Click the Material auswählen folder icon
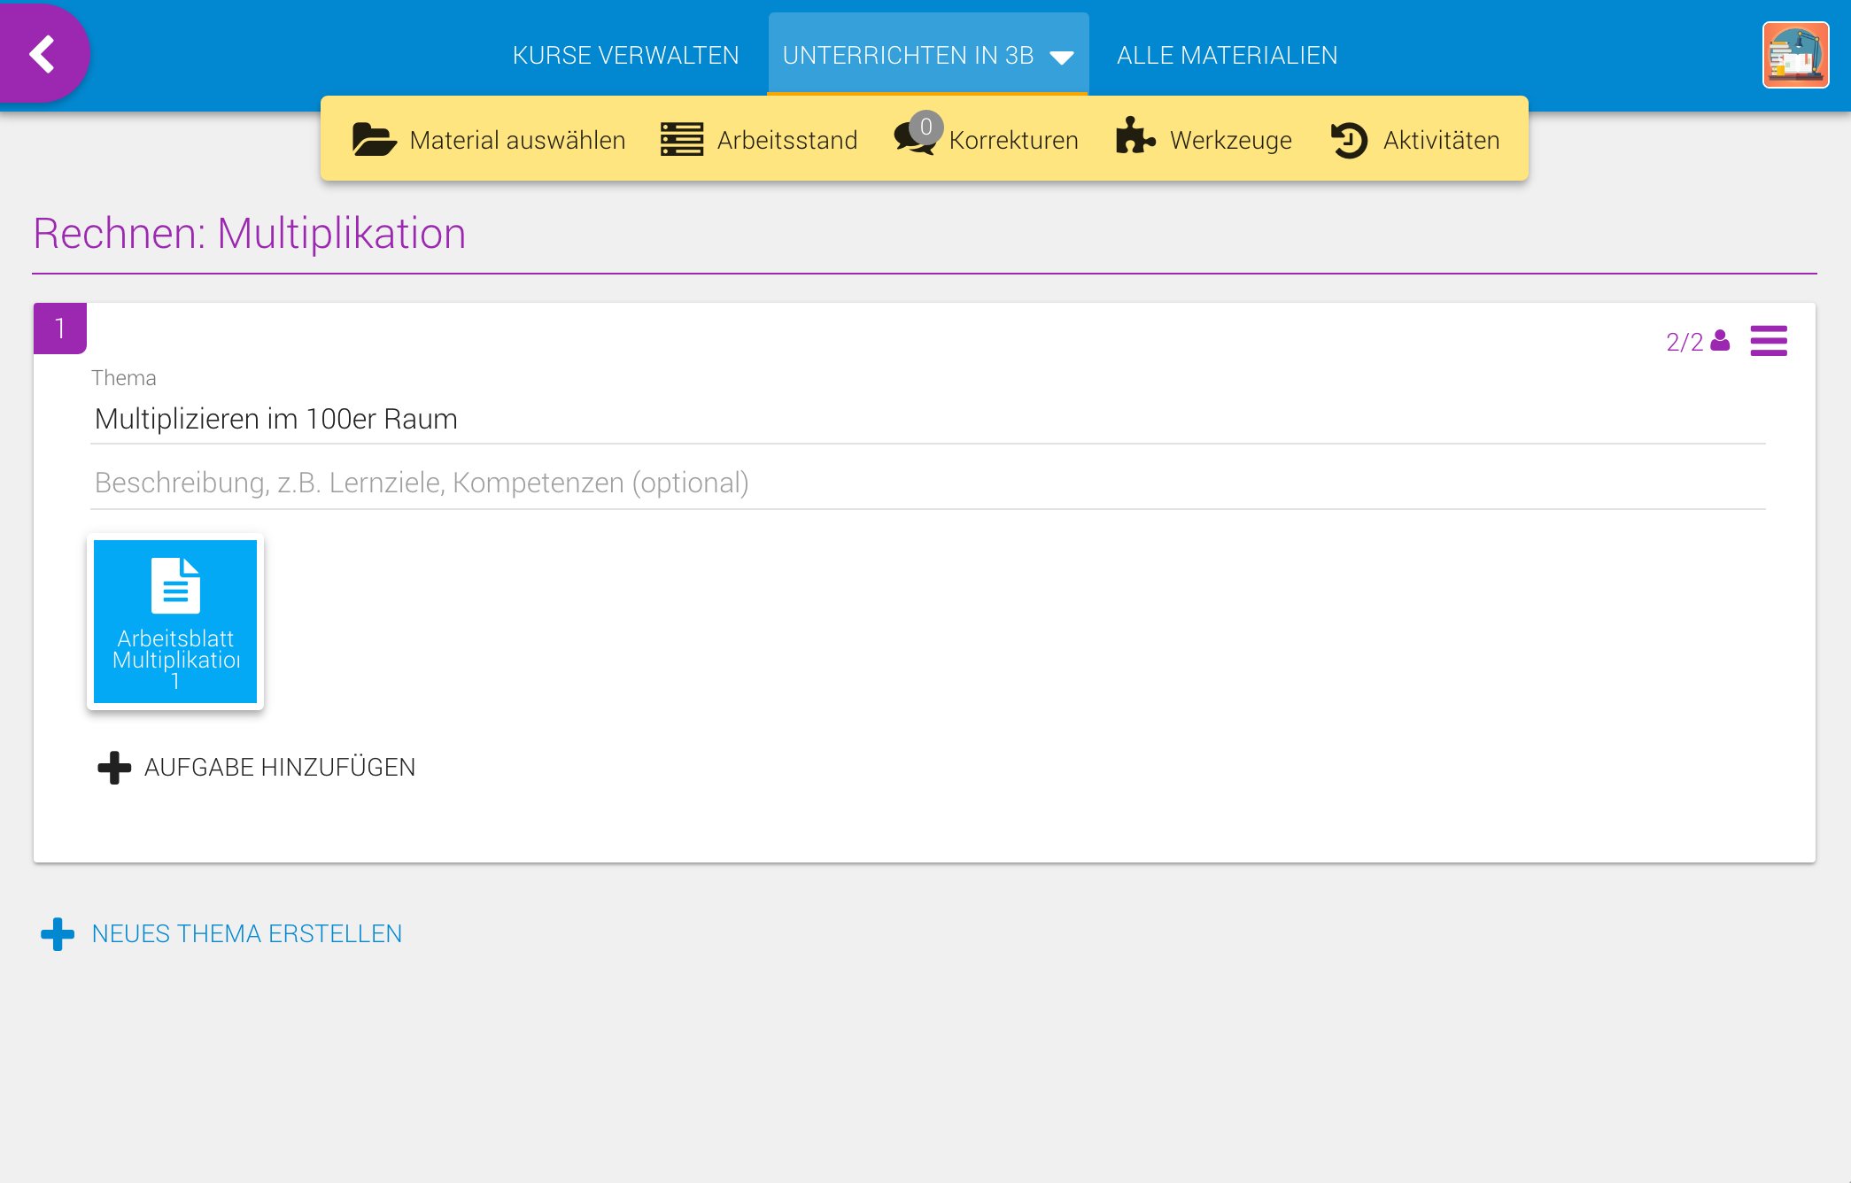1851x1183 pixels. point(374,140)
